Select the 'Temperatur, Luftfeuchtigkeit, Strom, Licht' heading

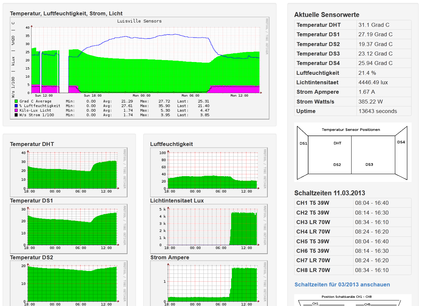66,13
